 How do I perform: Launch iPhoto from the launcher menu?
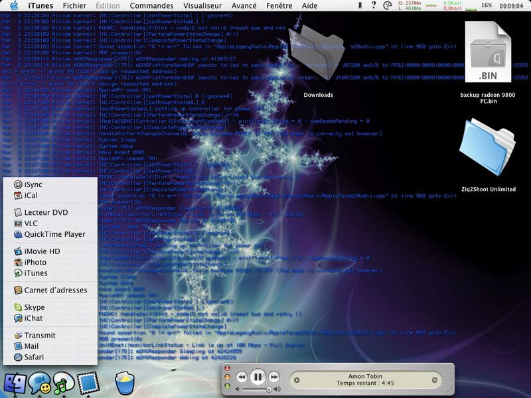[x=50, y=262]
